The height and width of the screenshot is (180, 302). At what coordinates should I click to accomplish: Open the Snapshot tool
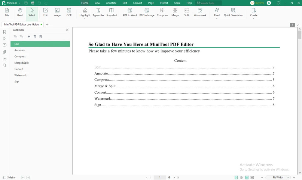tap(111, 12)
